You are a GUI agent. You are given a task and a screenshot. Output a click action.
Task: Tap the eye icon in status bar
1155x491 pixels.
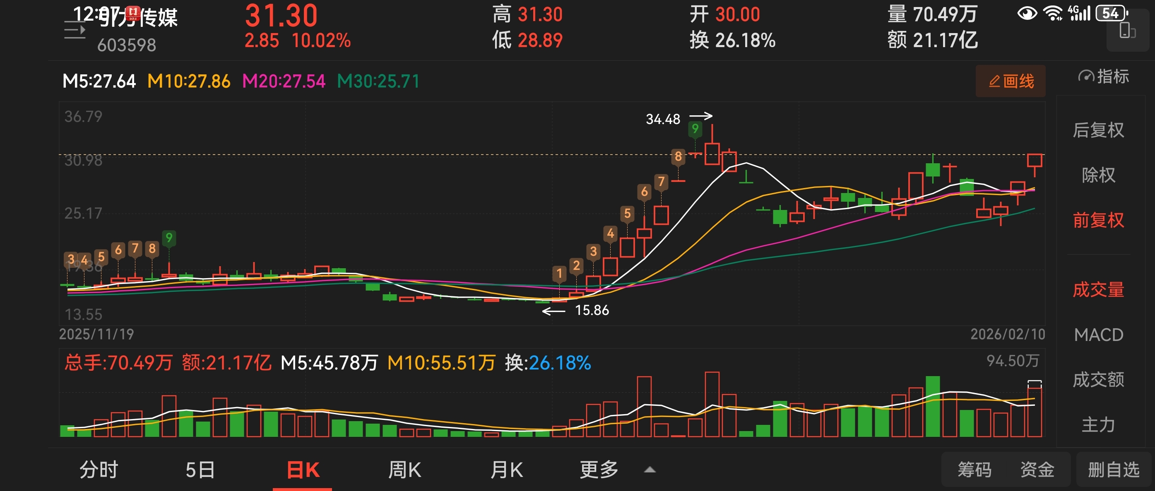pos(1027,13)
